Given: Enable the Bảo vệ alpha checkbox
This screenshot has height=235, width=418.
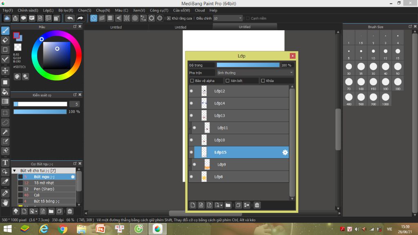Looking at the screenshot, I should (x=192, y=81).
